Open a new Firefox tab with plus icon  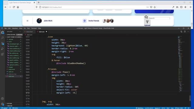38,2
